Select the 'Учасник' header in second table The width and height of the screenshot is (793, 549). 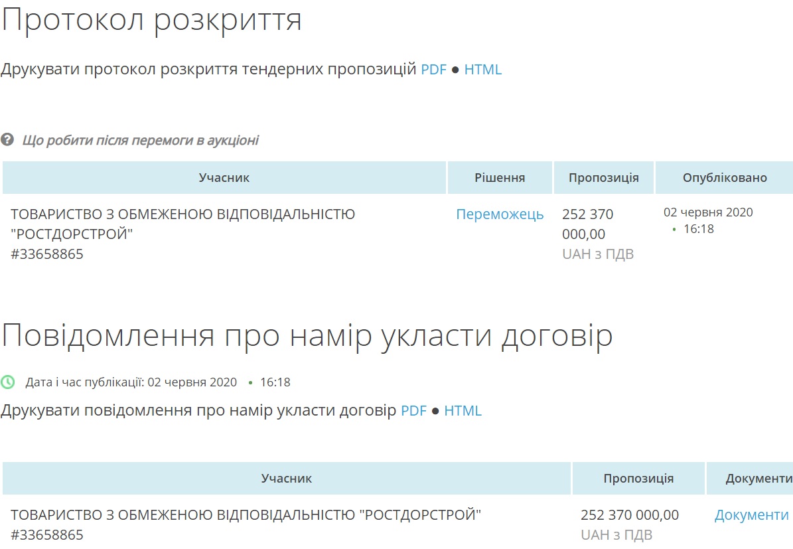[x=286, y=478]
